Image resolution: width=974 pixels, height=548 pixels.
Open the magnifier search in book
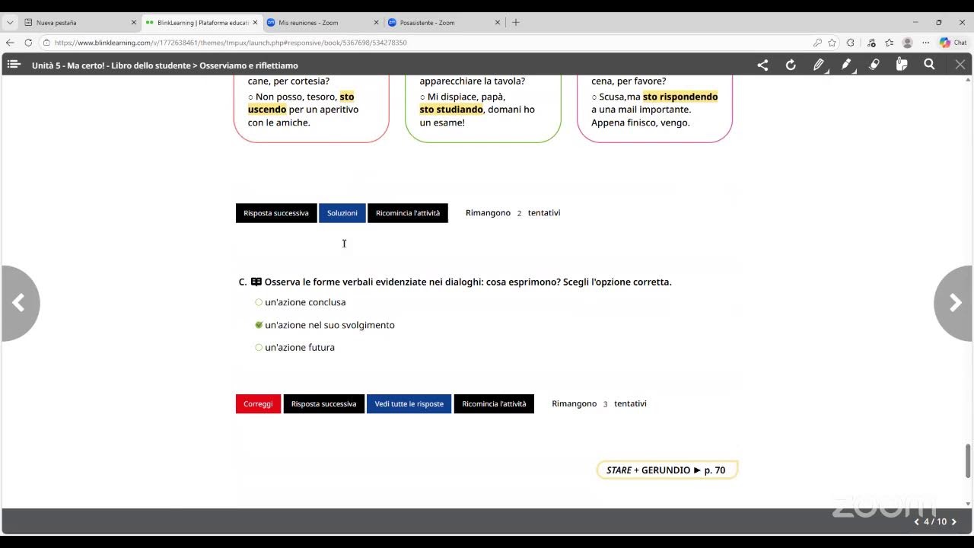(x=929, y=65)
